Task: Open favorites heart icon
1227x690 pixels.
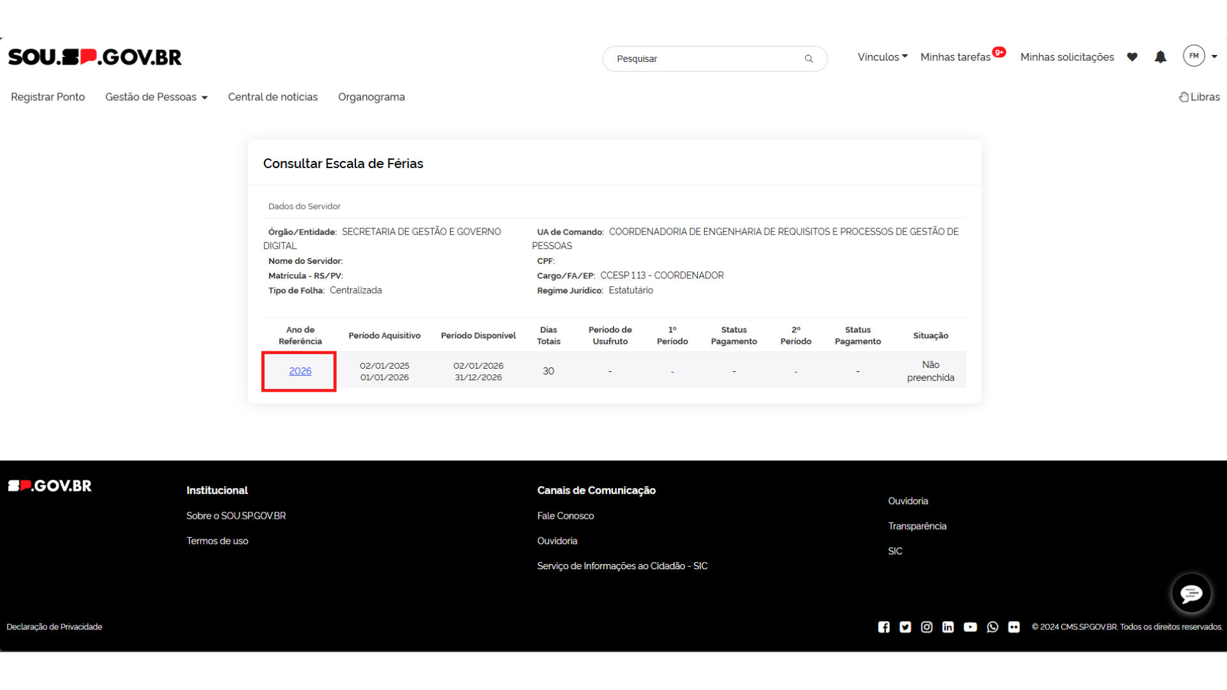Action: [1132, 57]
